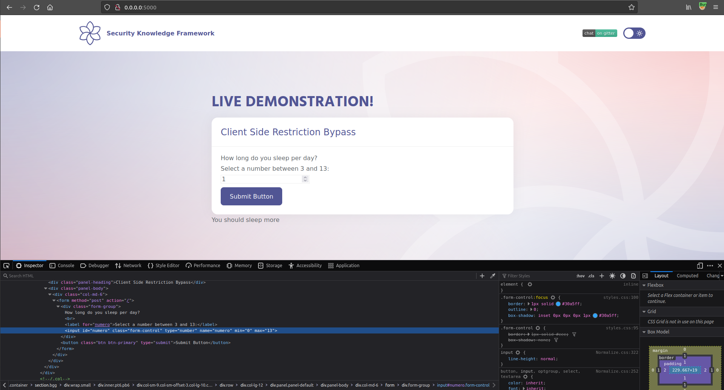
Task: Collapse the Flexbox section
Action: (644, 285)
